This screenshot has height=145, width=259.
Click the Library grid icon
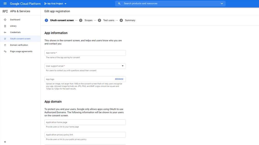[5, 26]
